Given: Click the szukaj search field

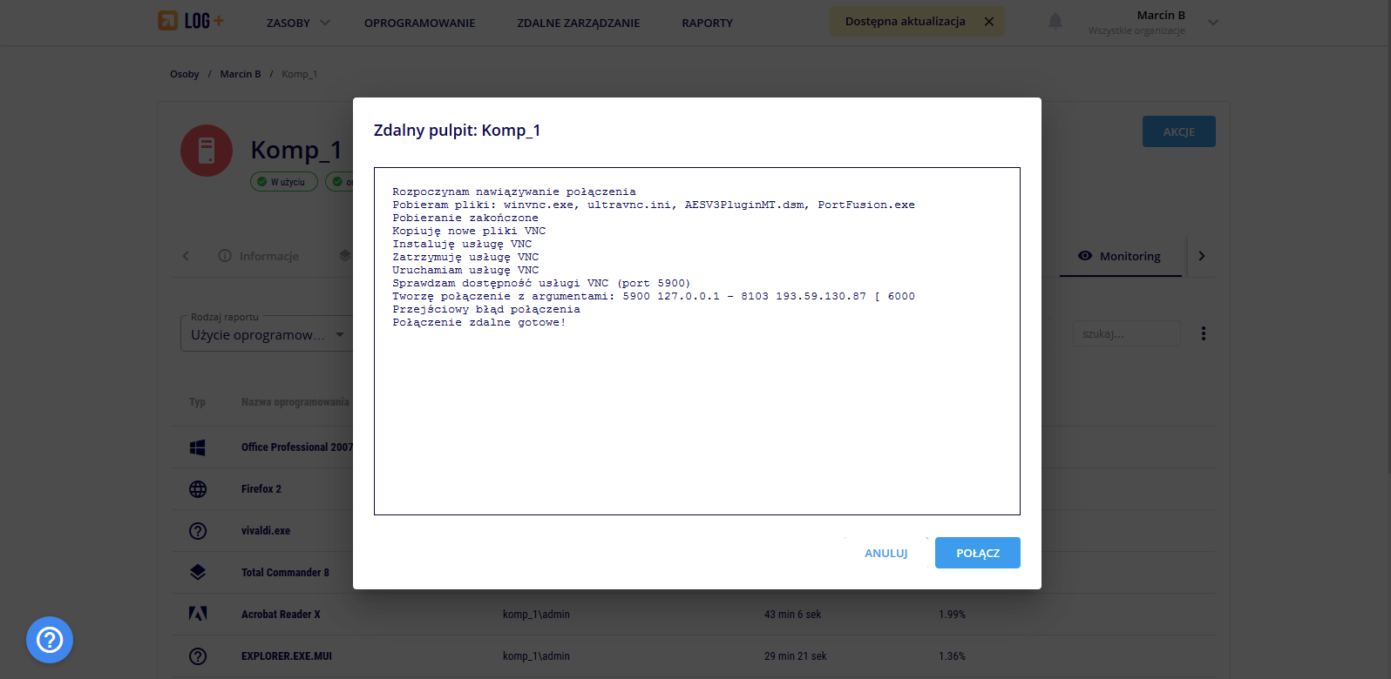Looking at the screenshot, I should tap(1125, 333).
